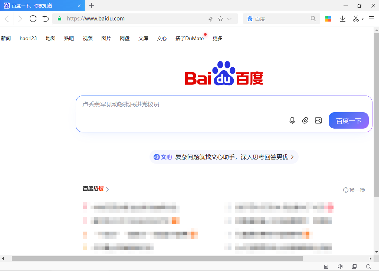Click the scissors screenshot tool

coord(356,19)
